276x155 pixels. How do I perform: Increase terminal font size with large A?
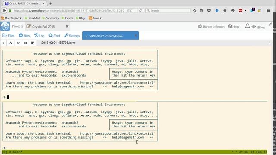[x=11, y=43]
